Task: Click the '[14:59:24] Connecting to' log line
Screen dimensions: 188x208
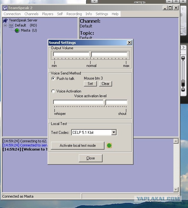Action: tap(25, 141)
